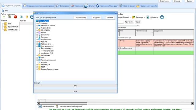
Task: Select highlighted Рабочий стол root in tree
Action: 43,21
